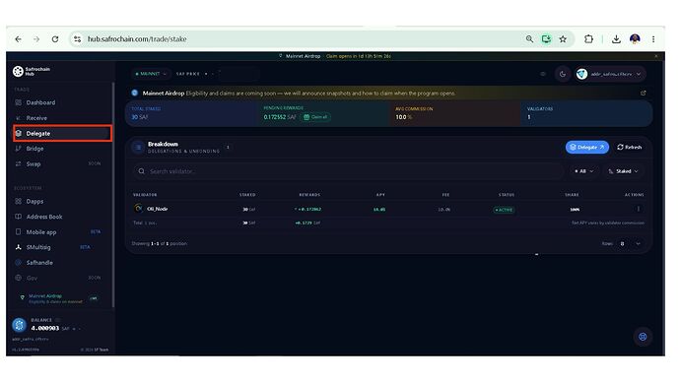The width and height of the screenshot is (680, 382).
Task: Toggle balance visibility eye icon
Action: click(x=543, y=74)
